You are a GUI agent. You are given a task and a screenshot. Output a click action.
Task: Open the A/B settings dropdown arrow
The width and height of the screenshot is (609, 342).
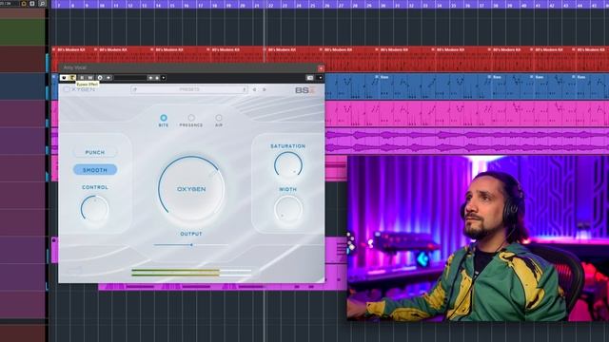(x=108, y=78)
